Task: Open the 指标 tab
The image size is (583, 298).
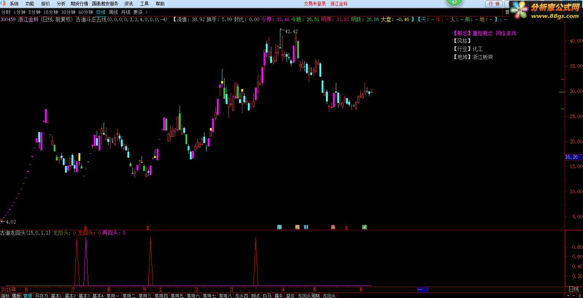Action: coord(5,295)
